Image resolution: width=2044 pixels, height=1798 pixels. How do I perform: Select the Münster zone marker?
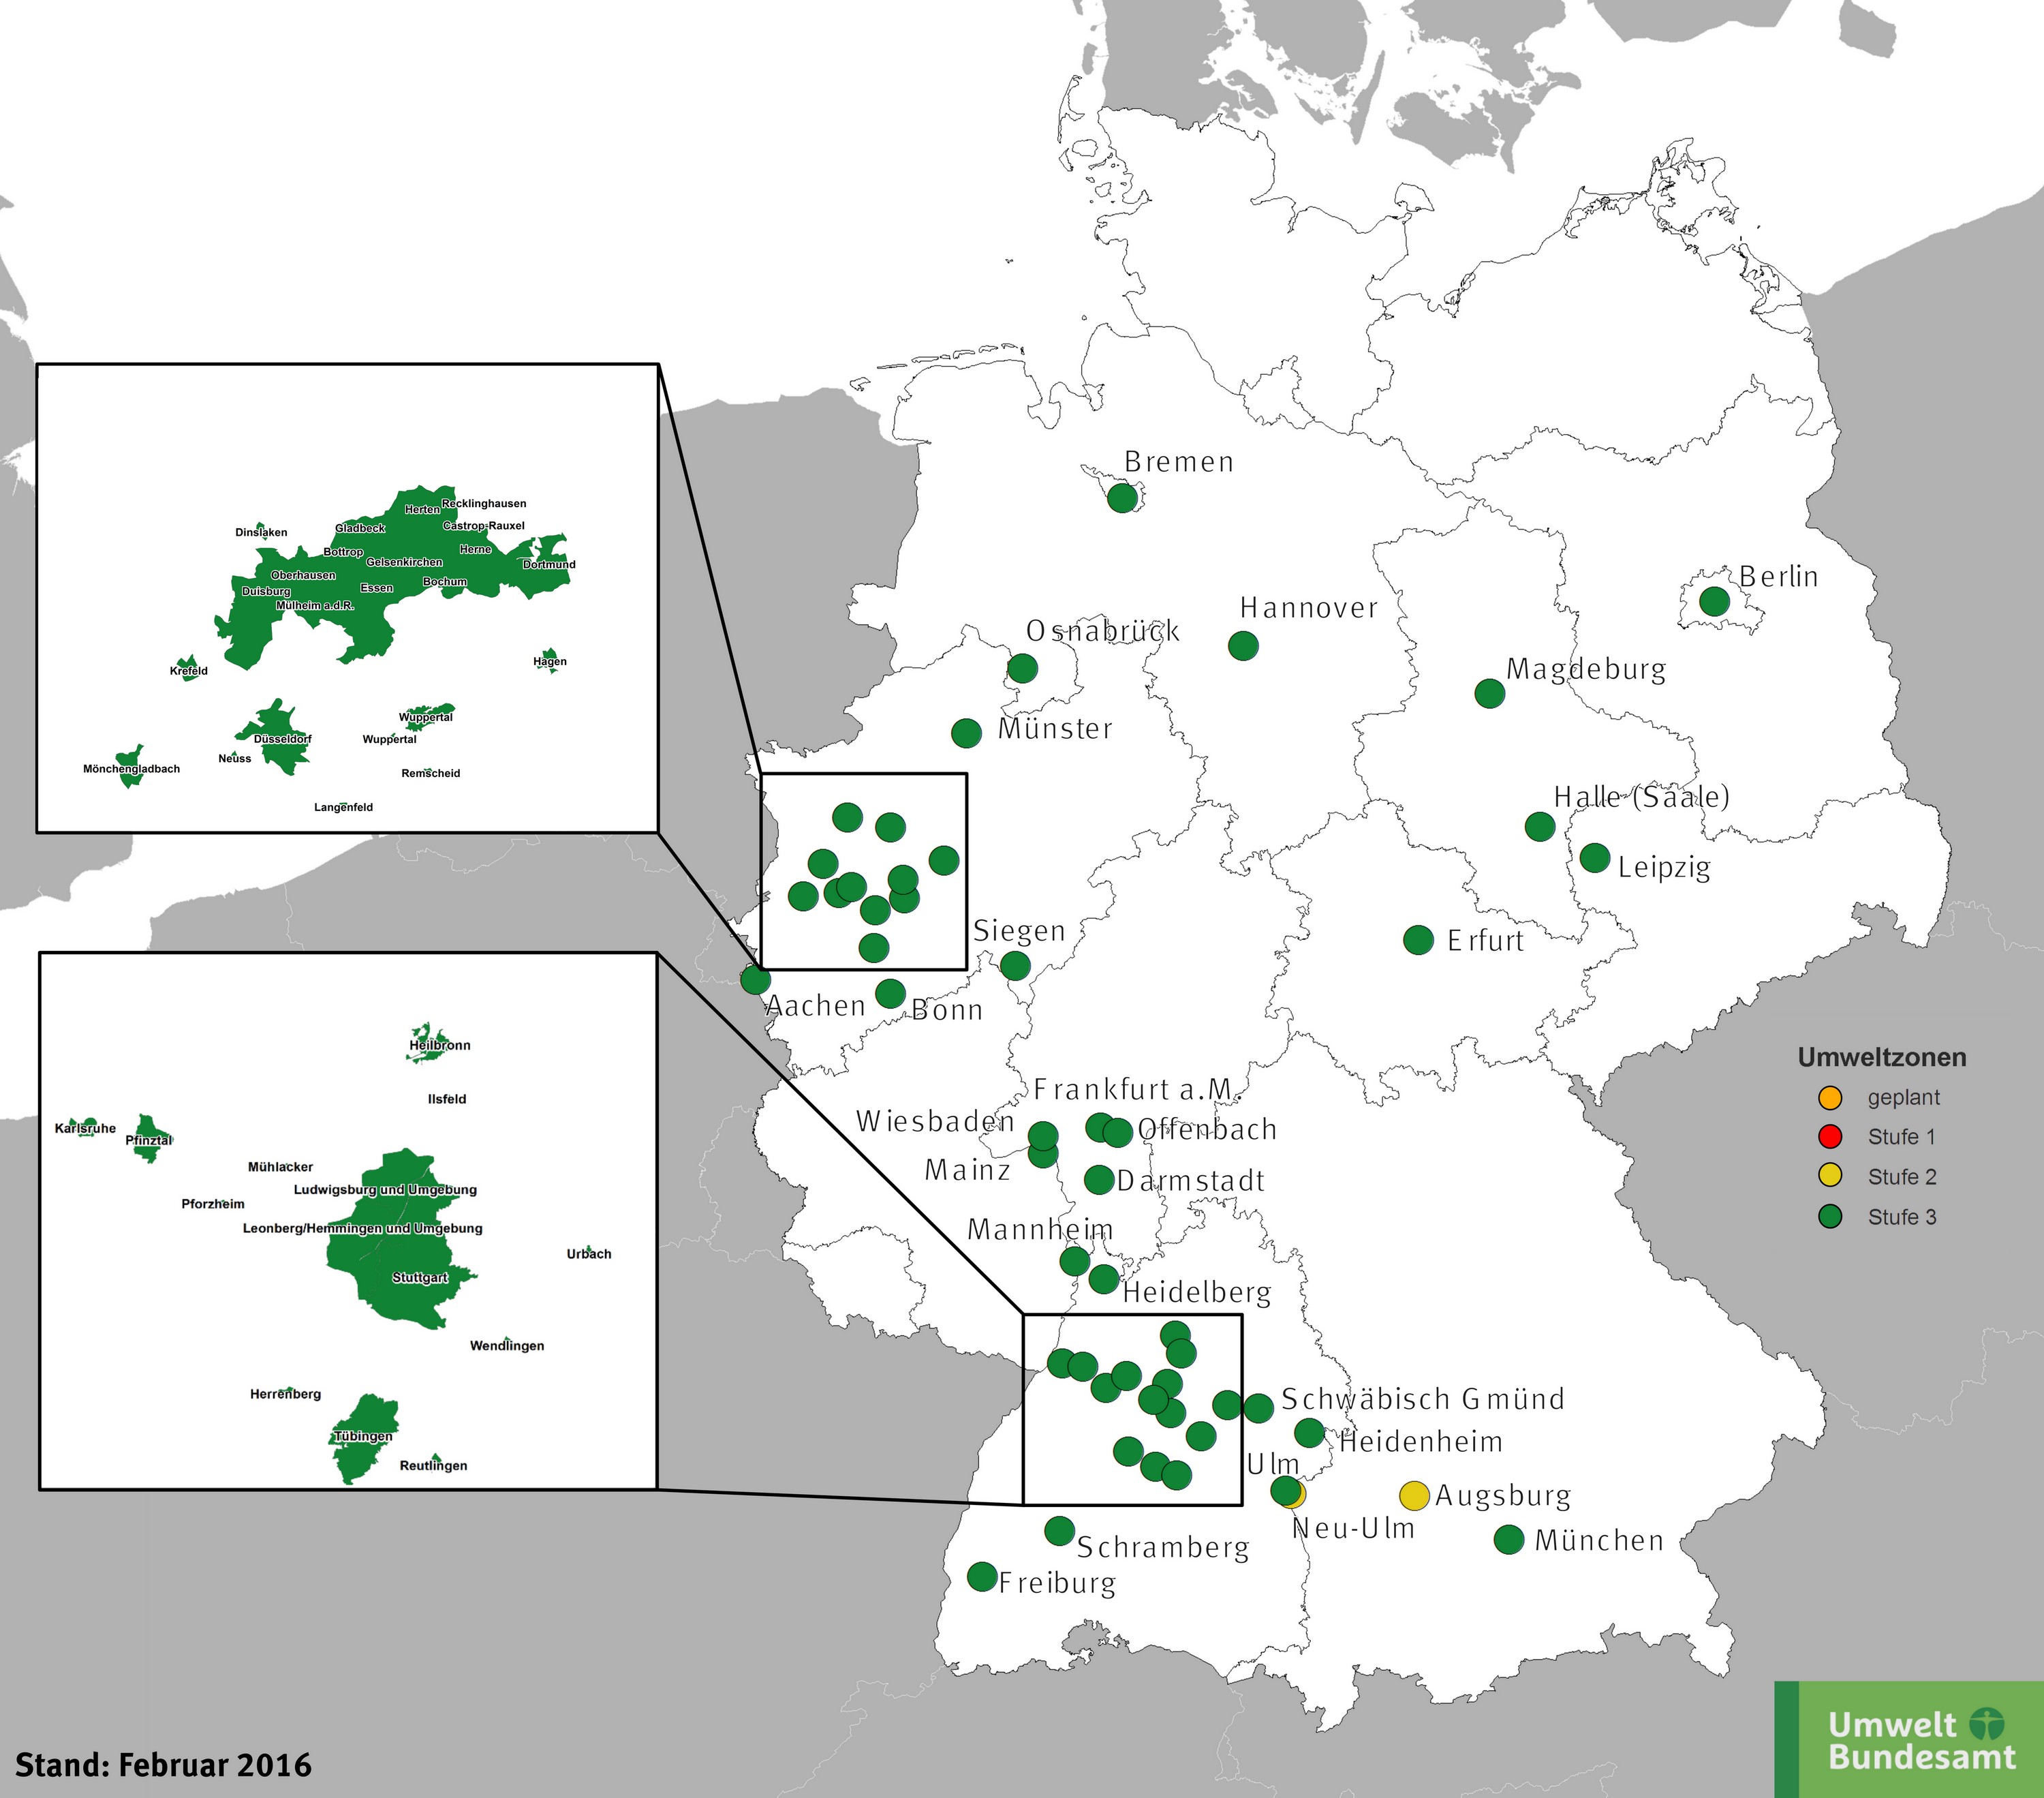click(x=966, y=733)
